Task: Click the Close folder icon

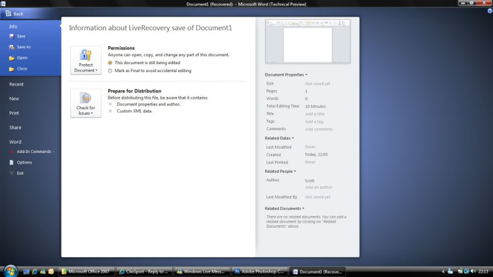Action: 12,69
